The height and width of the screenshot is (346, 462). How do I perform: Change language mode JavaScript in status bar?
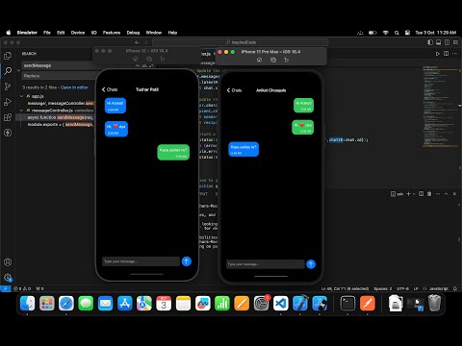pyautogui.click(x=439, y=288)
